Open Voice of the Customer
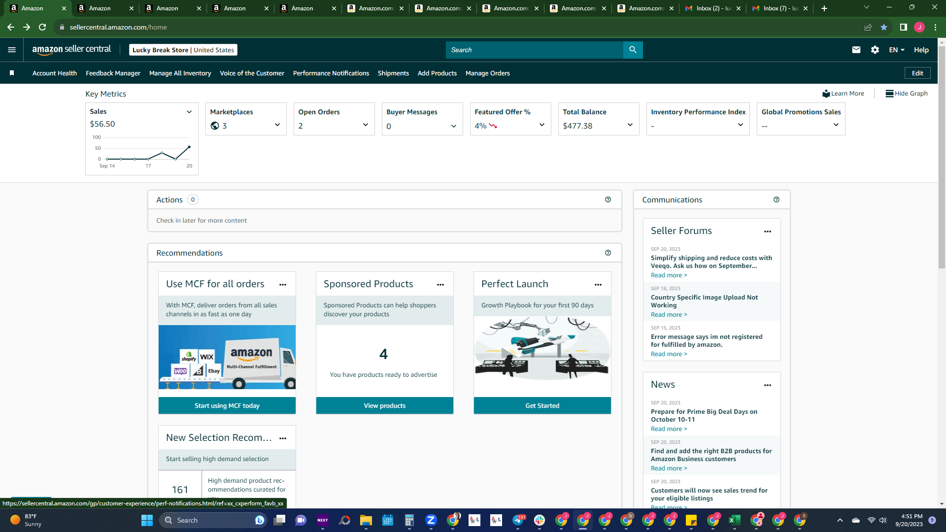 click(252, 73)
